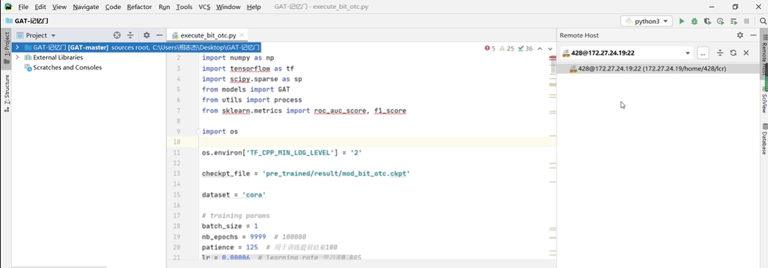Click the concurrency diagram run icon
The width and height of the screenshot is (768, 268).
pos(733,21)
